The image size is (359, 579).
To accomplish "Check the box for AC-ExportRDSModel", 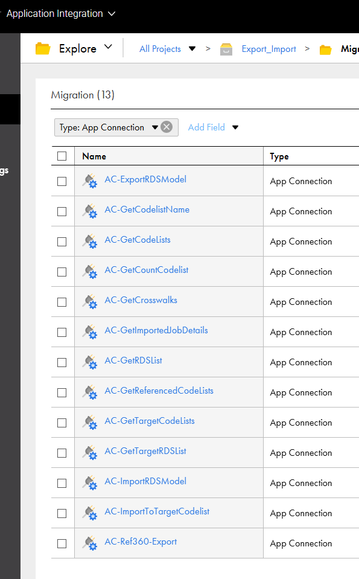I will (62, 181).
